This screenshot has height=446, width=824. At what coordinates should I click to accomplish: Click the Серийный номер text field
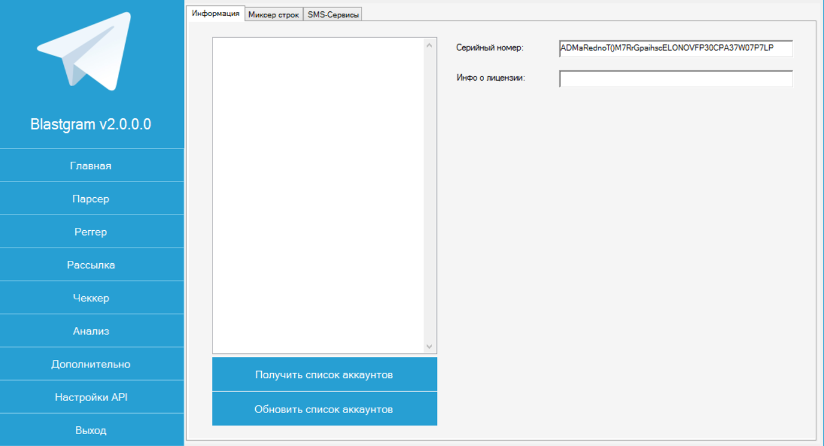pos(675,48)
